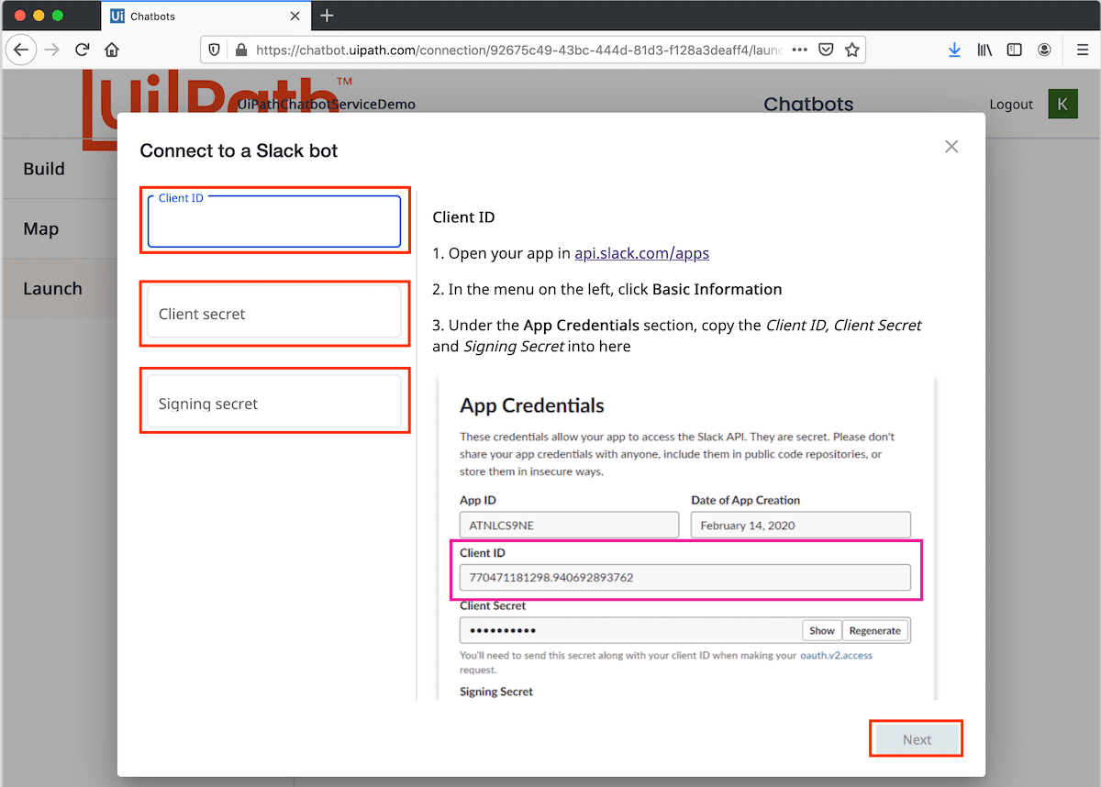
Task: Click the browser address bar URL
Action: click(x=519, y=50)
